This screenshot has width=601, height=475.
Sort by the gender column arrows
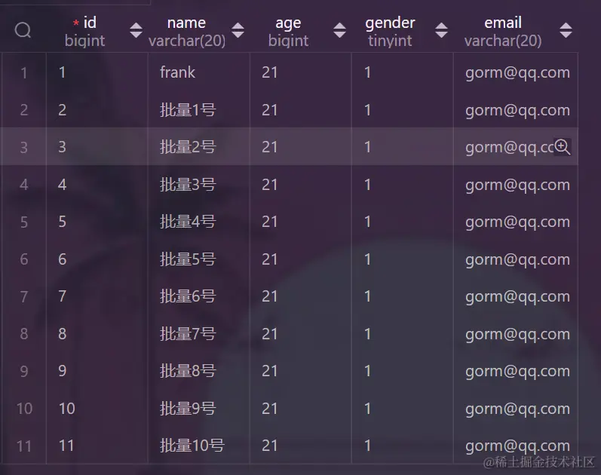pos(442,30)
